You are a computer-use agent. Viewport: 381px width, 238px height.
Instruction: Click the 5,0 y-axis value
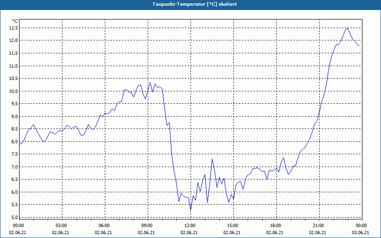pos(14,218)
